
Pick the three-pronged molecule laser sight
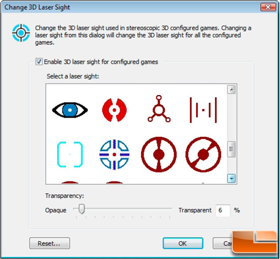click(159, 109)
